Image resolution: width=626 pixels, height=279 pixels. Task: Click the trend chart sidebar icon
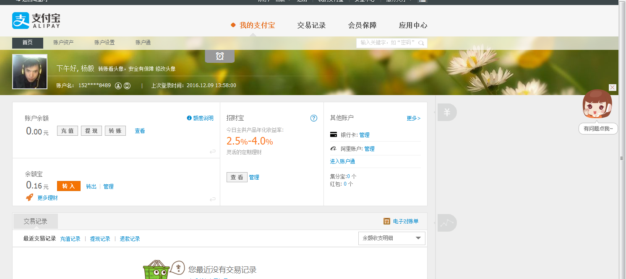point(447,223)
